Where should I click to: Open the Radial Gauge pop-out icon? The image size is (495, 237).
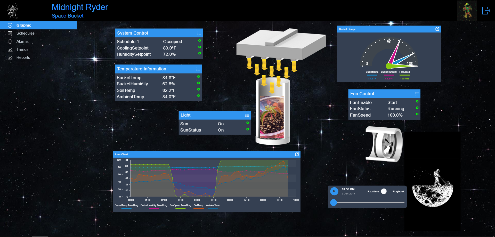437,29
